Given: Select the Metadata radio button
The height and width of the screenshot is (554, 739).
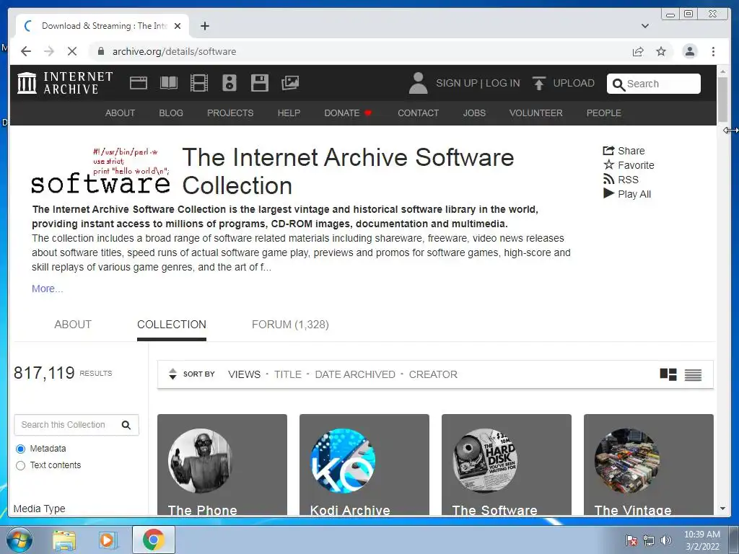Looking at the screenshot, I should 20,449.
